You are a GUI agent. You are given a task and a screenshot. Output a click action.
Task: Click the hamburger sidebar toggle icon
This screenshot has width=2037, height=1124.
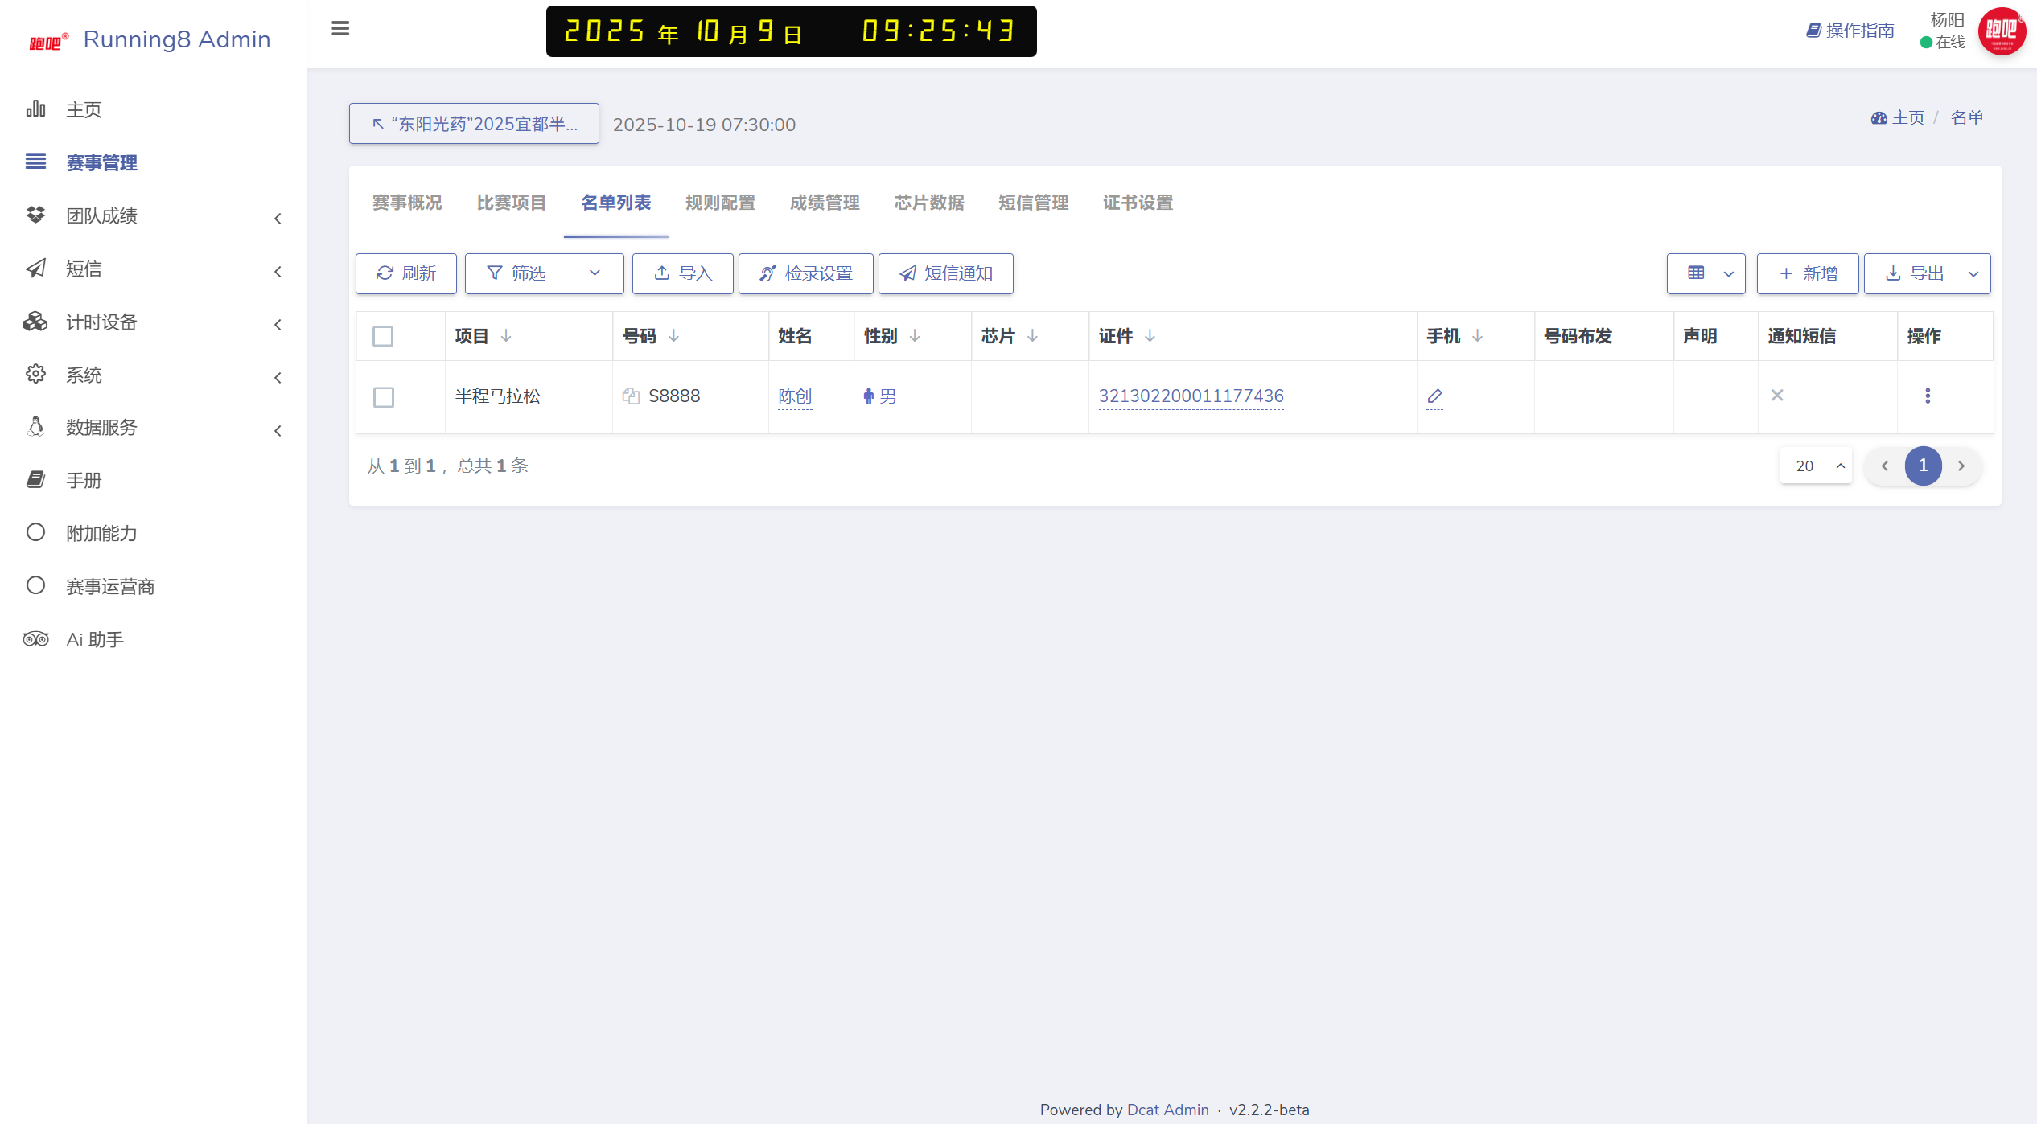click(x=340, y=29)
